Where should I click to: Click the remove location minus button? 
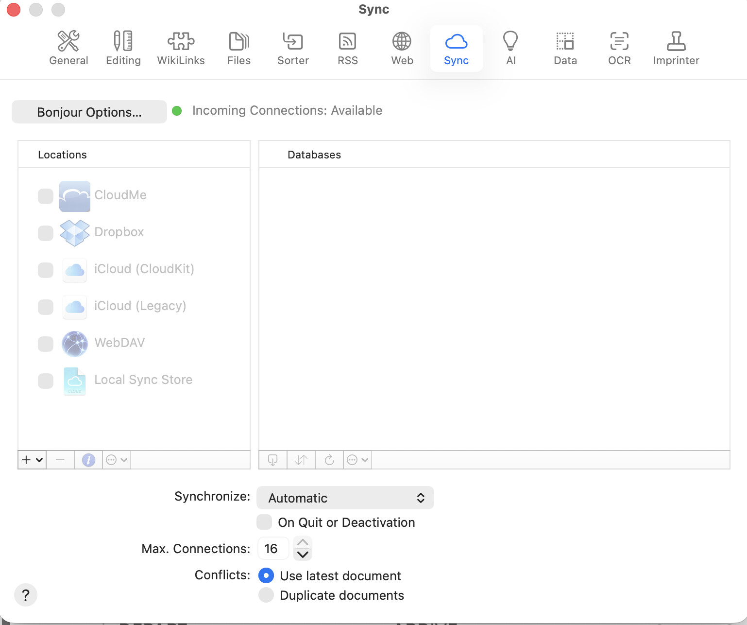tap(60, 460)
